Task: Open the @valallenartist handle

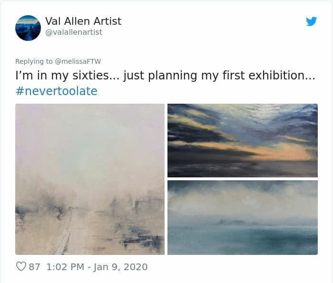Action: click(x=74, y=32)
